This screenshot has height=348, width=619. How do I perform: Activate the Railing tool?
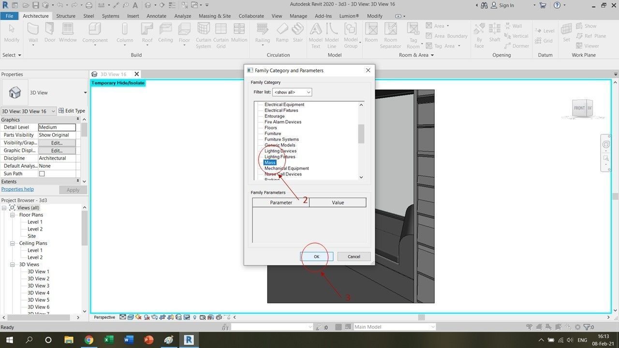pyautogui.click(x=263, y=33)
